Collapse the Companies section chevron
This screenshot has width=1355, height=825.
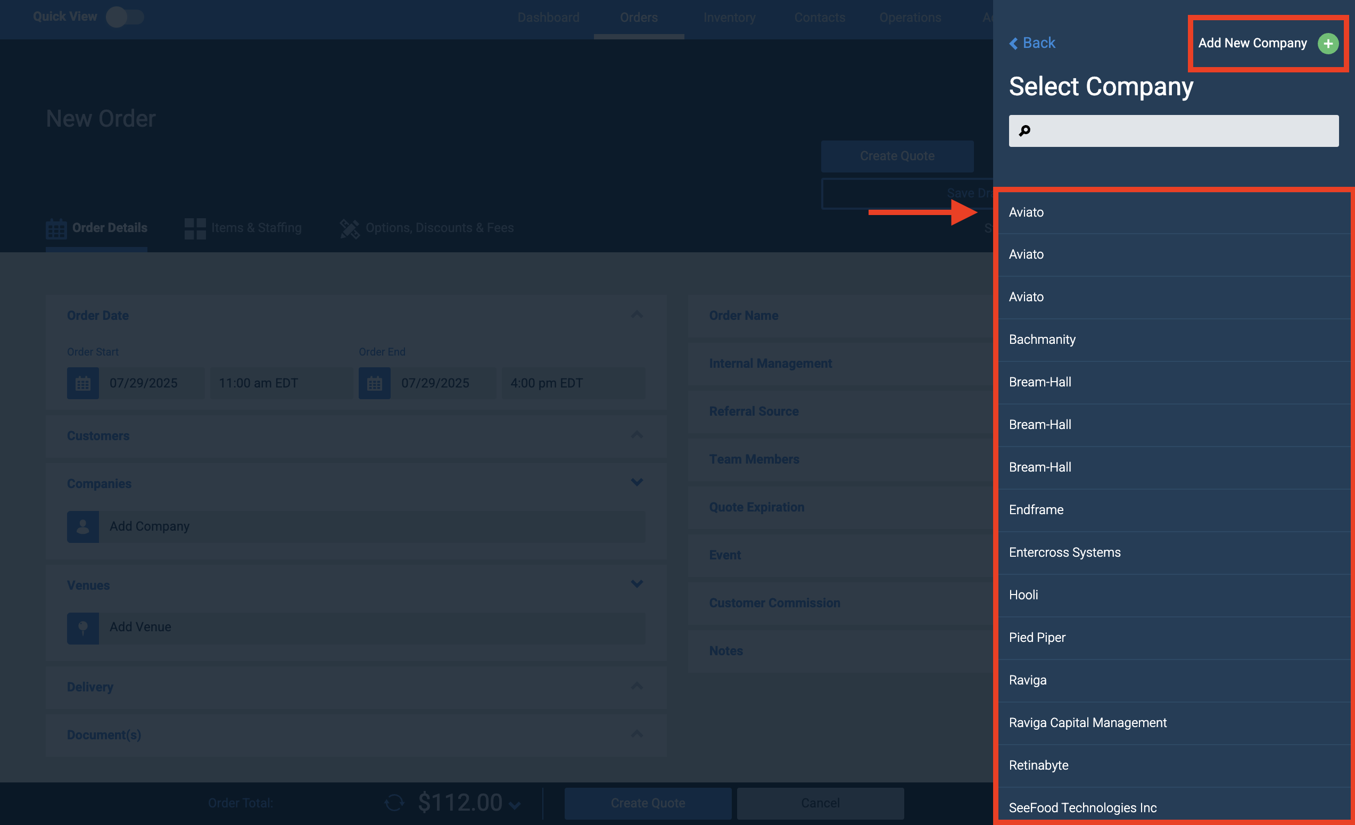pyautogui.click(x=637, y=482)
